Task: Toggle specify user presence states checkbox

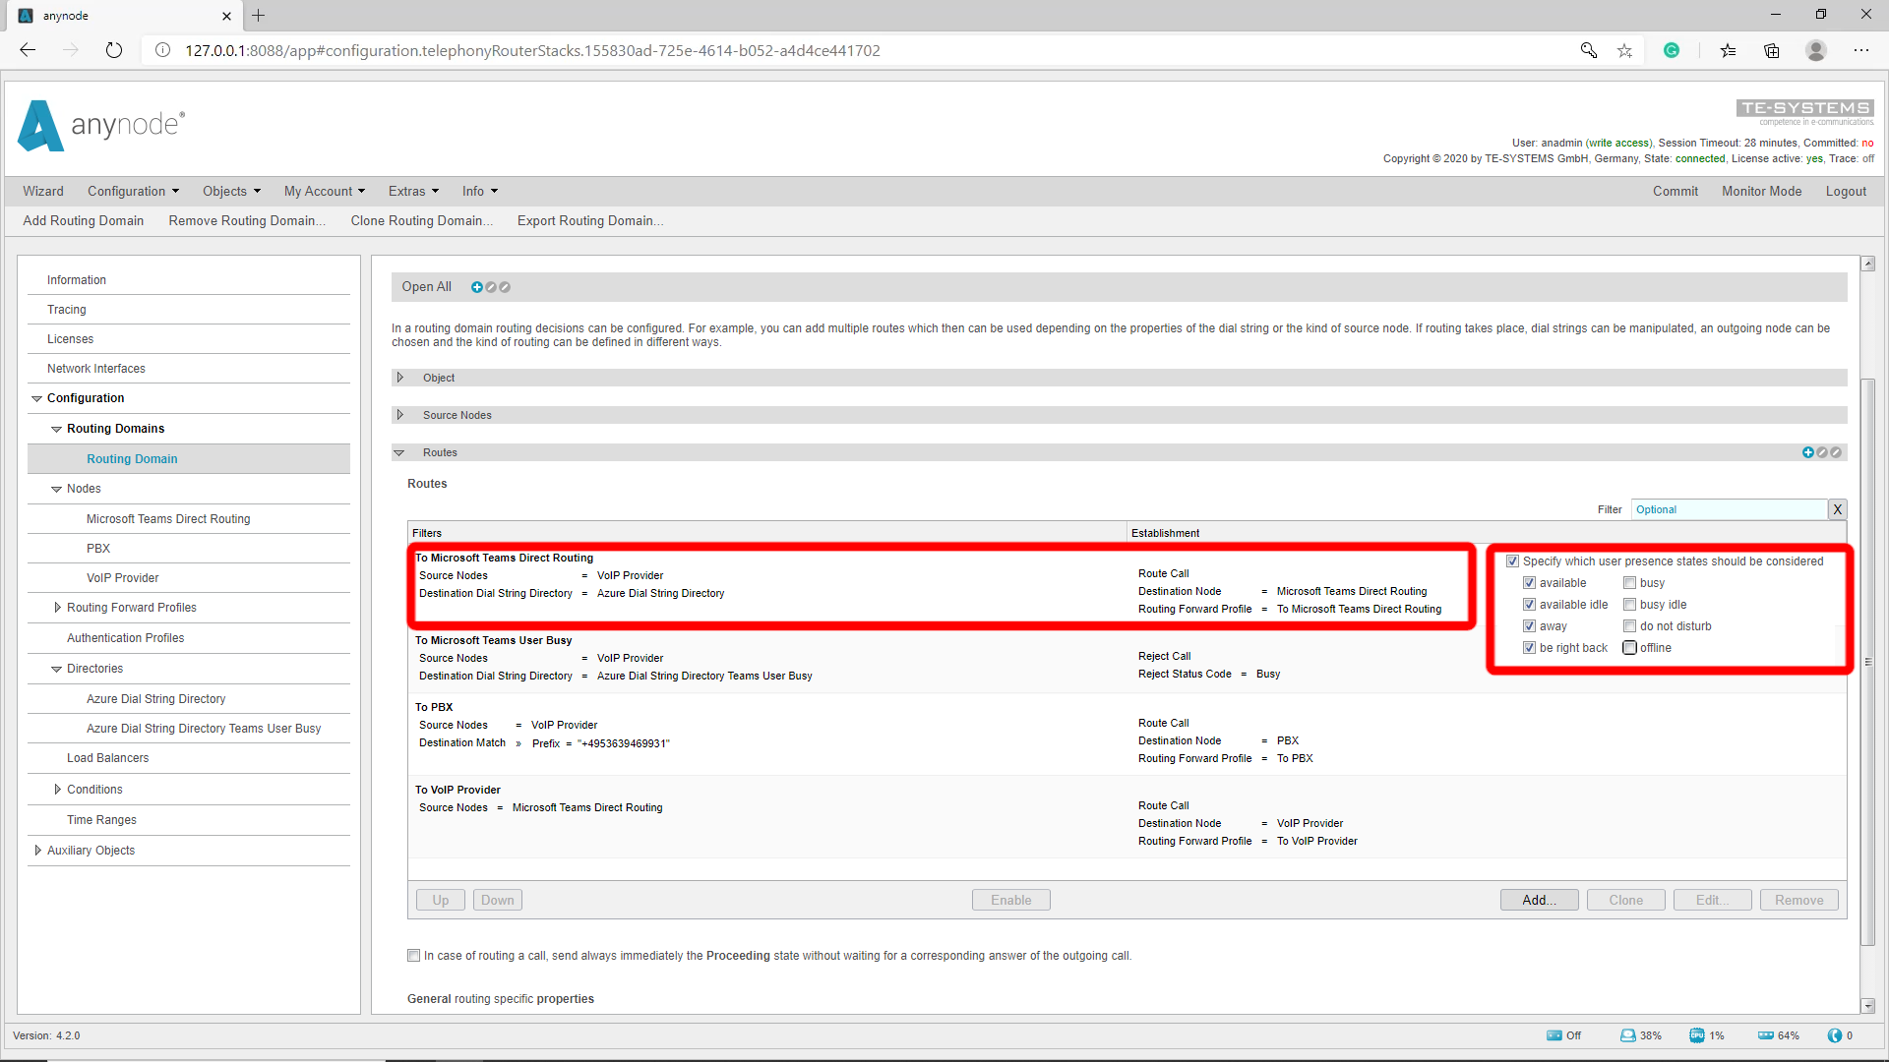Action: click(x=1512, y=561)
